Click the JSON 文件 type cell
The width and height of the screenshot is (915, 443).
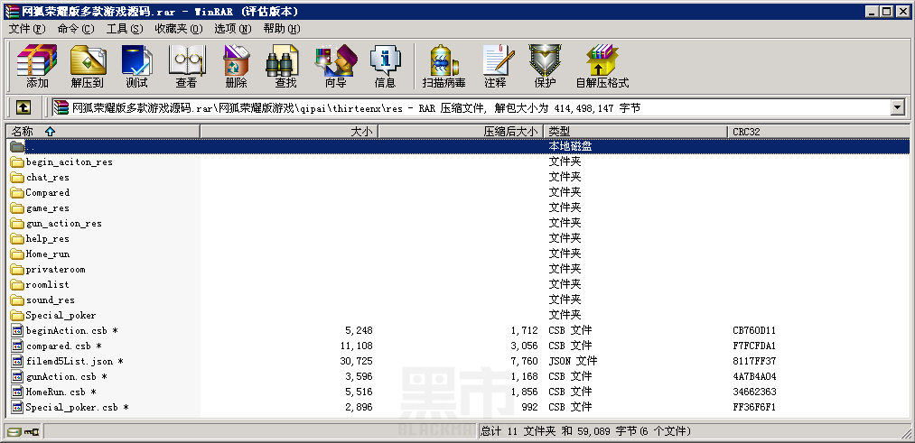[573, 362]
